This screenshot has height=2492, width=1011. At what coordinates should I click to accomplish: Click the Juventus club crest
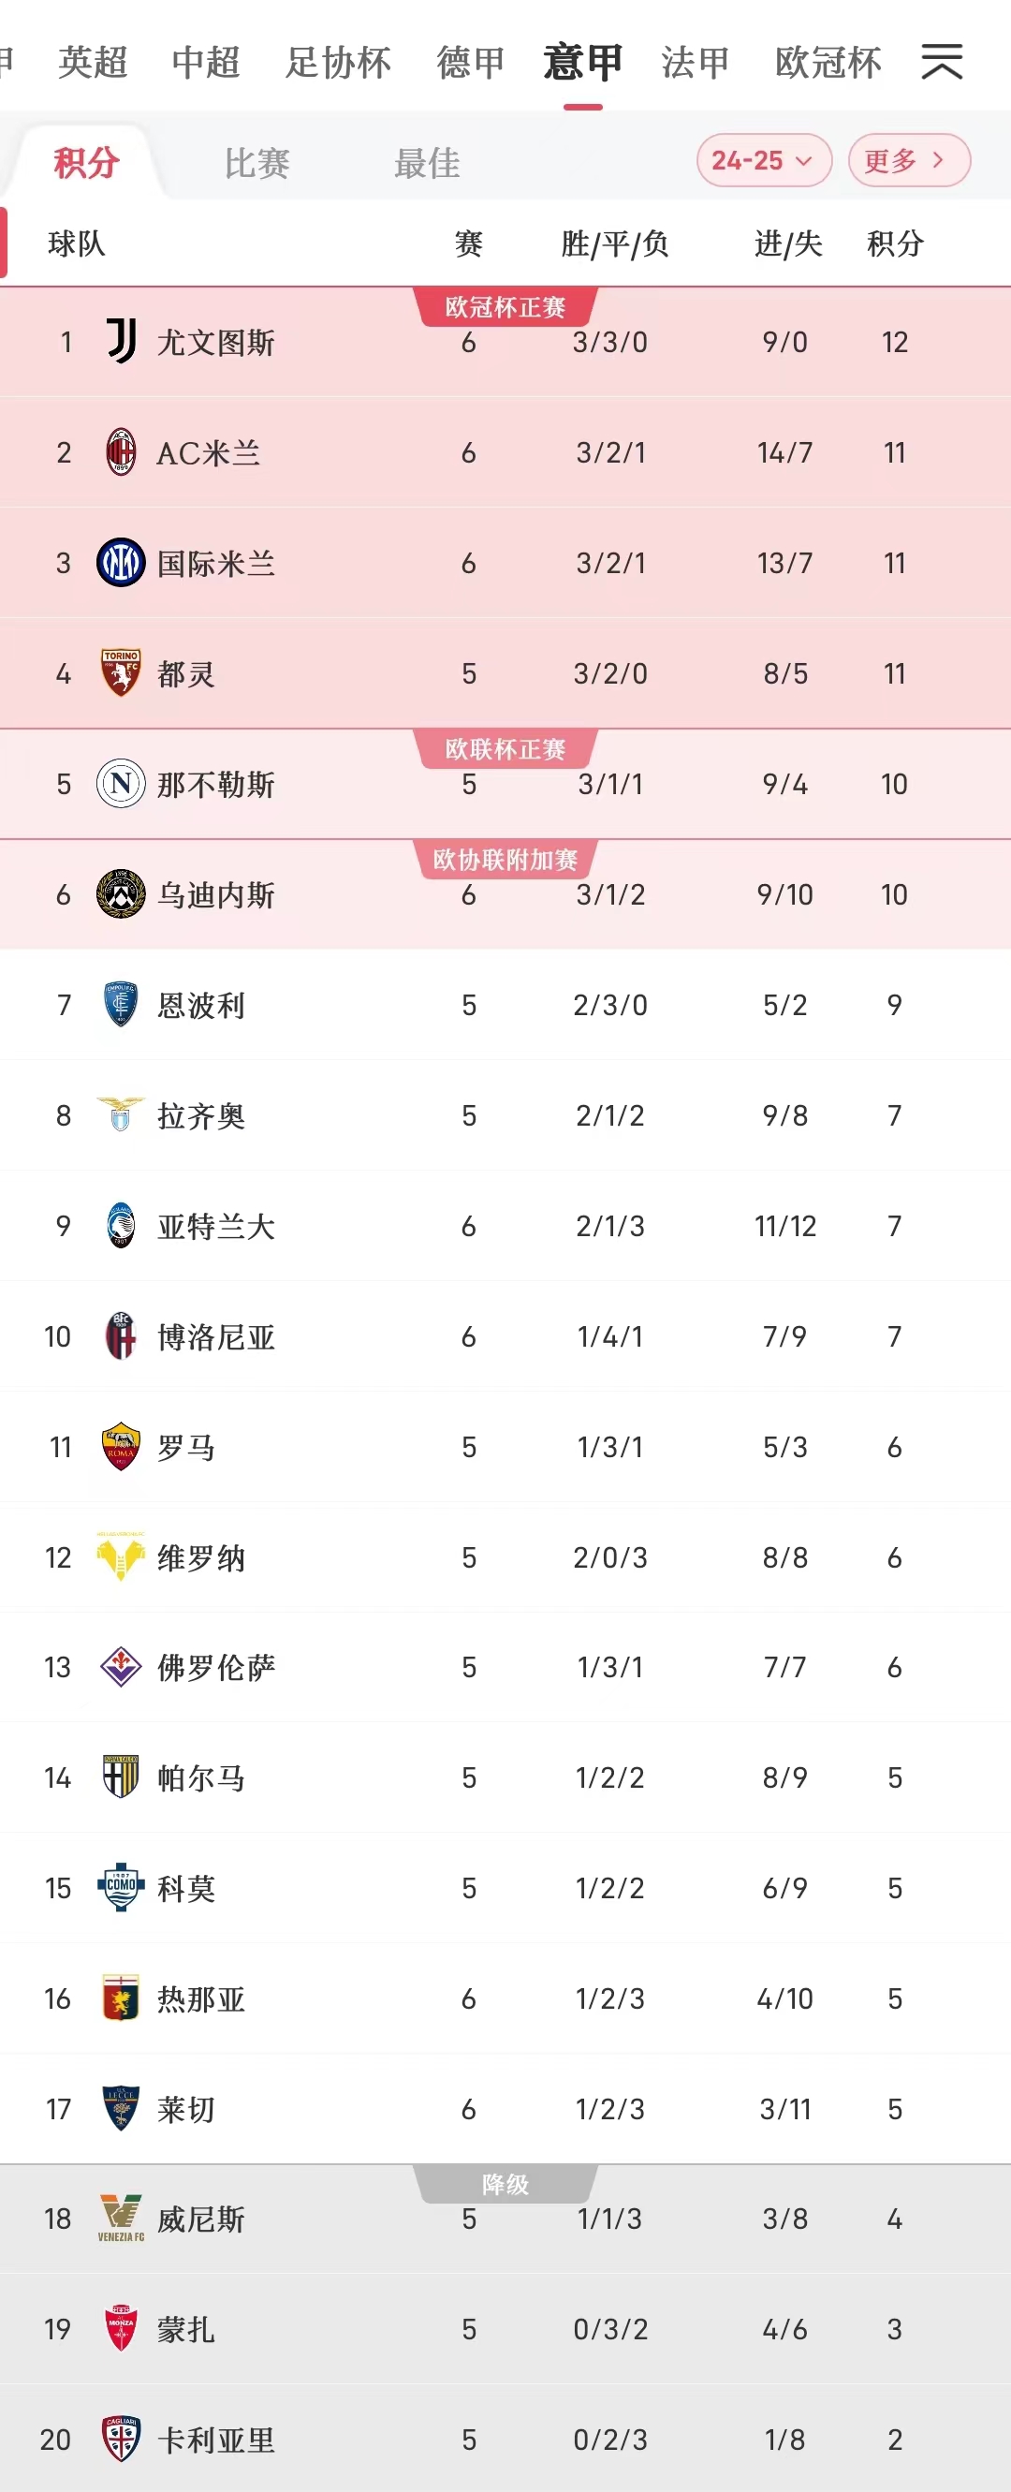pyautogui.click(x=120, y=343)
